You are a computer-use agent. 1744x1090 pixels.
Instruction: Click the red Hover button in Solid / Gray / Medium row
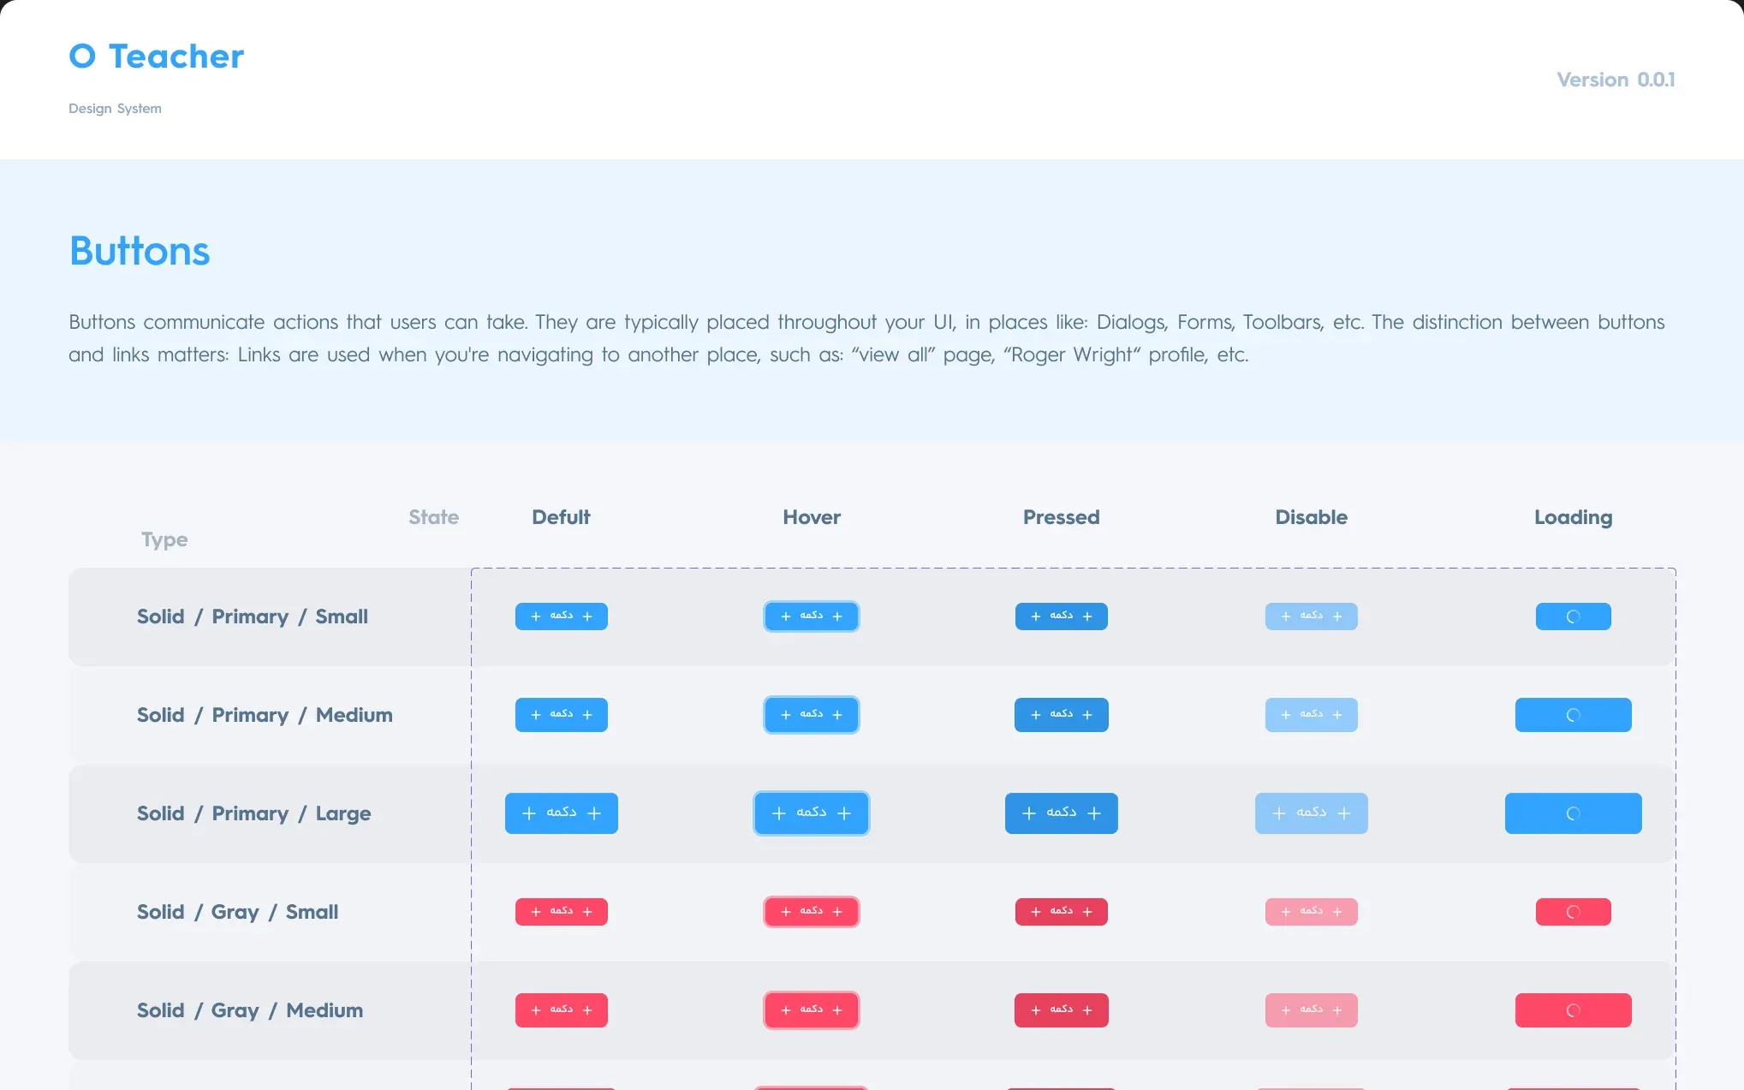pos(811,1010)
